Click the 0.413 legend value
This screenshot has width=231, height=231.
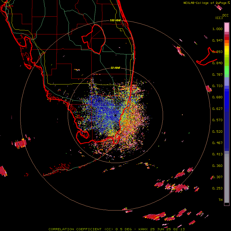(x=217, y=154)
